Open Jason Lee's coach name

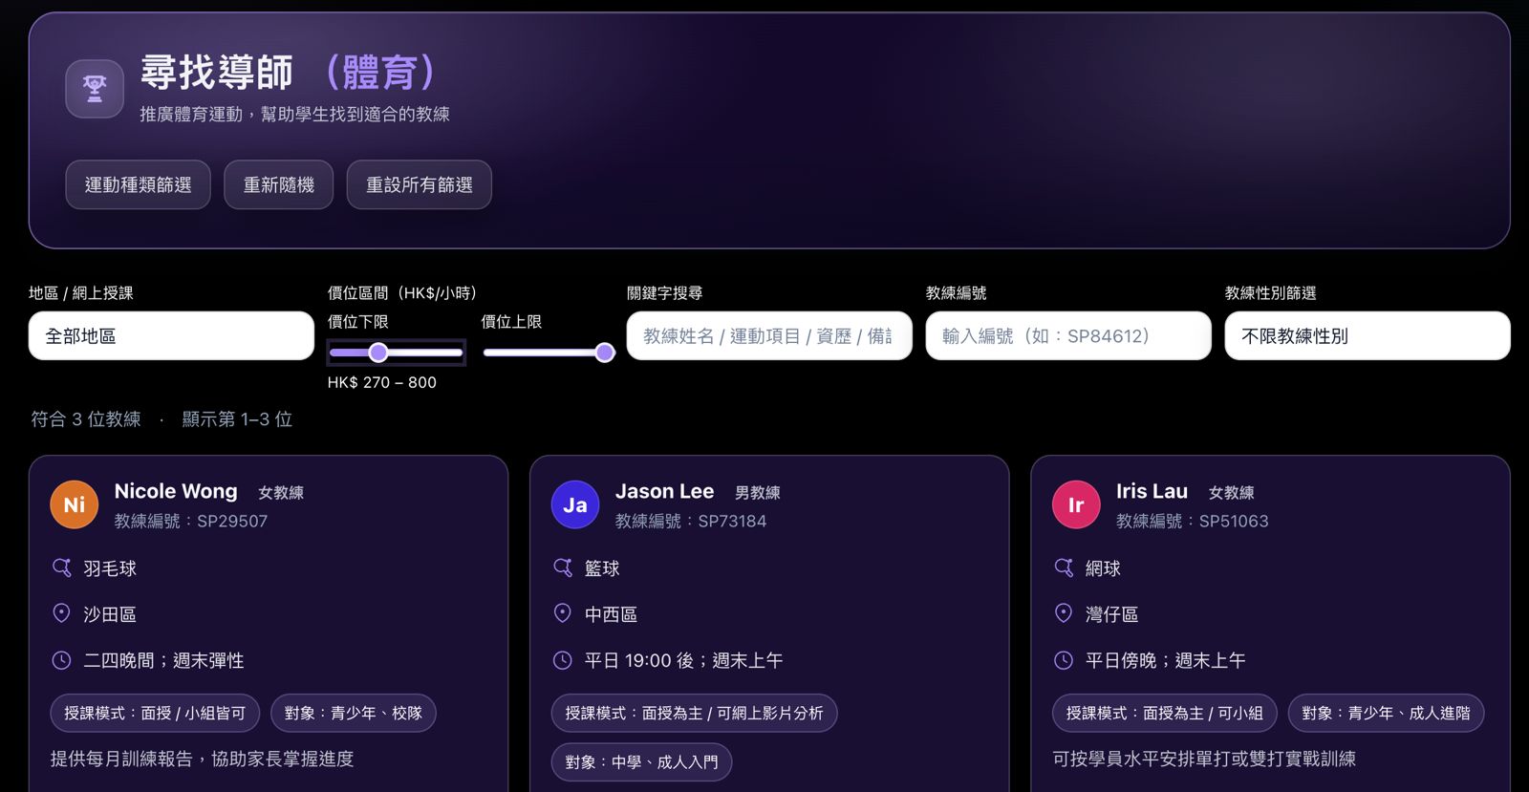pyautogui.click(x=664, y=491)
